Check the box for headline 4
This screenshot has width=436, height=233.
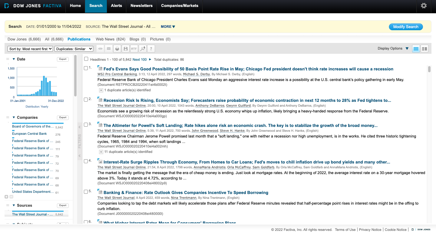86,161
